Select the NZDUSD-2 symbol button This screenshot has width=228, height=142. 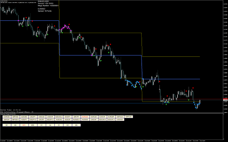pos(59,117)
